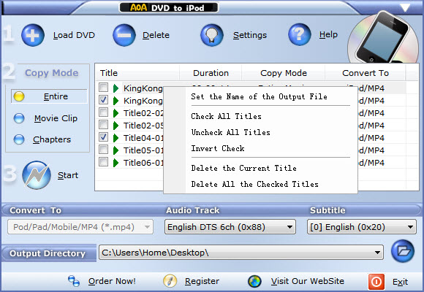The width and height of the screenshot is (424, 292).
Task: Click the Help label button
Action: coord(328,34)
